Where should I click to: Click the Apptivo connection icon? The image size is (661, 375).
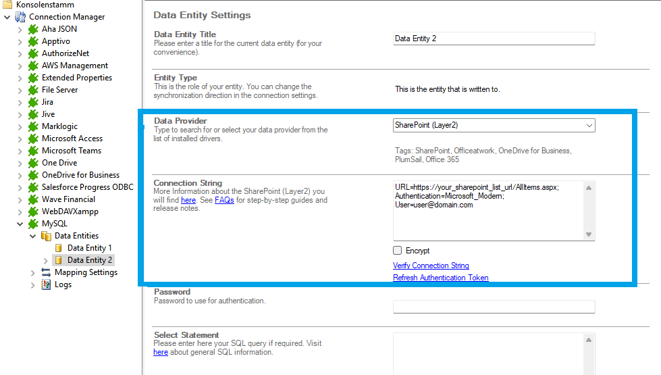pos(33,41)
